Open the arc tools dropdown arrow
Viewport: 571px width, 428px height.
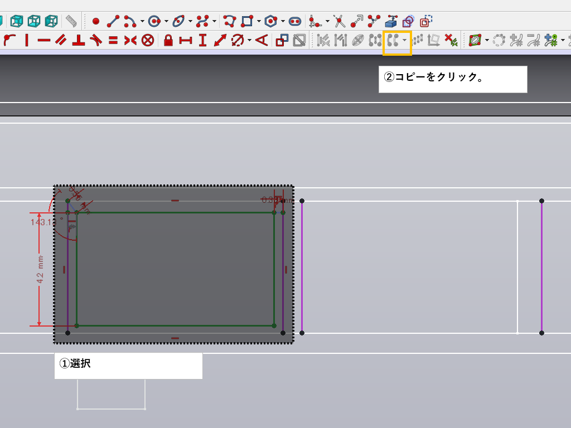(142, 22)
